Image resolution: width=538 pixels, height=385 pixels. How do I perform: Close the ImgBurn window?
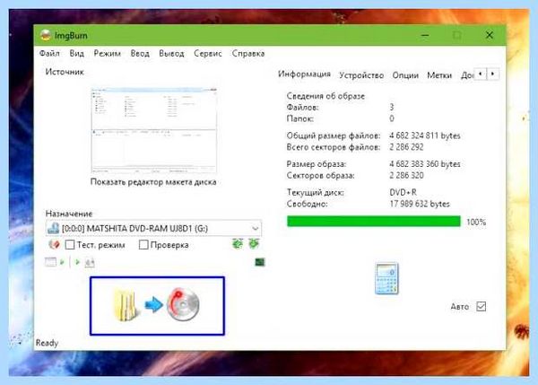pyautogui.click(x=490, y=35)
